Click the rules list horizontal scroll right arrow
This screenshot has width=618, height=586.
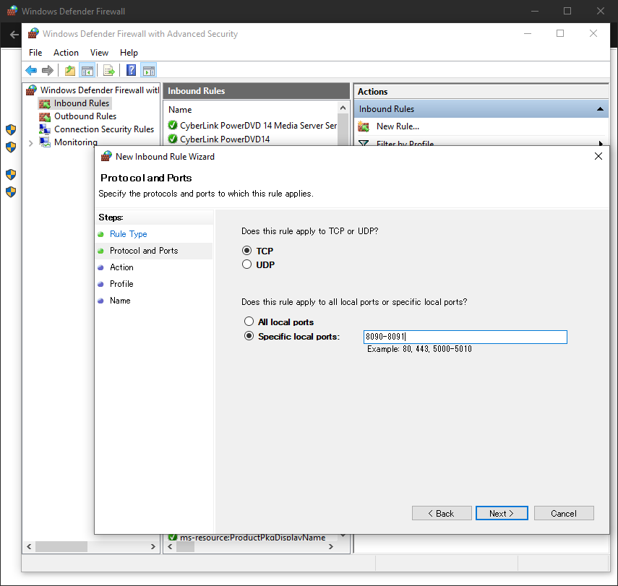click(x=331, y=546)
